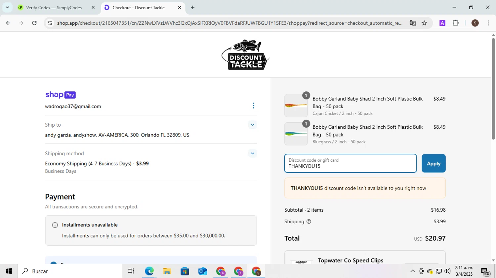
Task: Open the Chrome profile avatar
Action: (x=475, y=23)
